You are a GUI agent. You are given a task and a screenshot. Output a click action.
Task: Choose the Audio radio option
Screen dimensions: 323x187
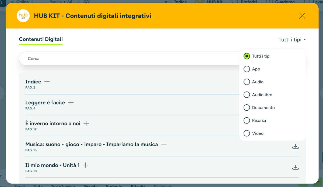click(x=247, y=82)
